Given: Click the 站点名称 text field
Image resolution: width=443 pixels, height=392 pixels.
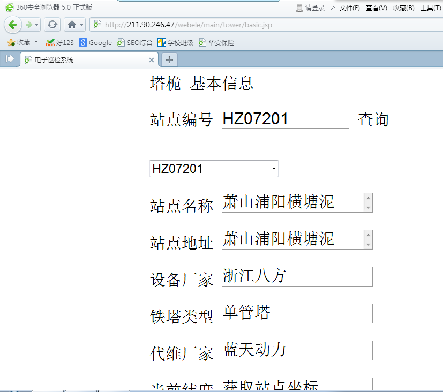Looking at the screenshot, I should [x=297, y=202].
